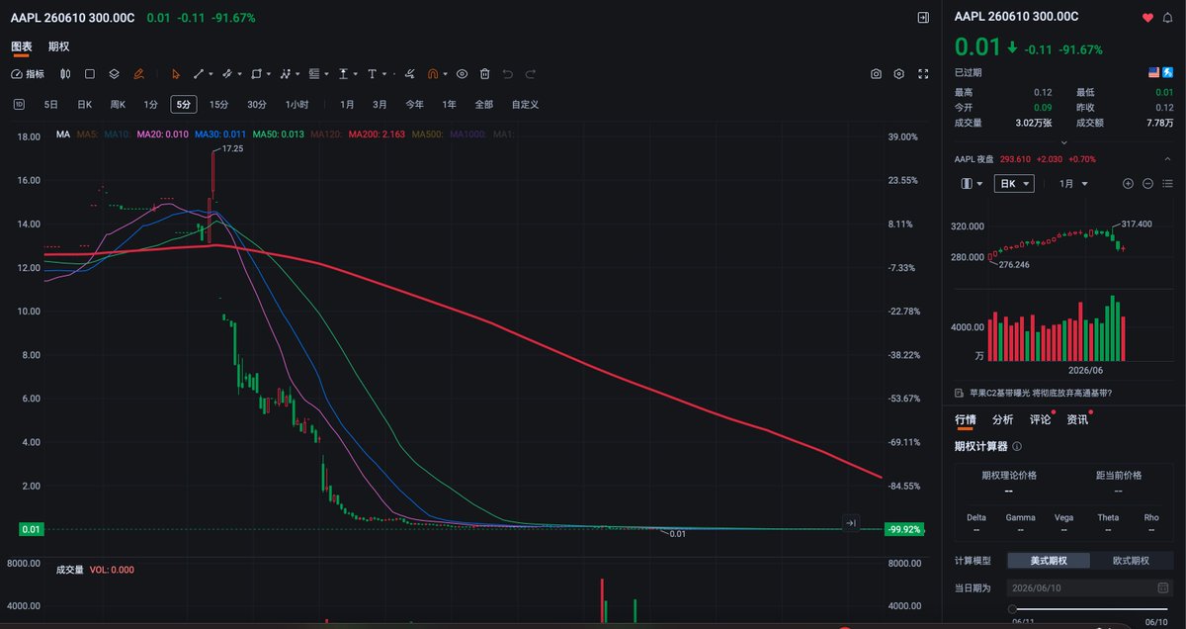1186x629 pixels.
Task: Open chart settings hexagon gear icon
Action: click(899, 74)
